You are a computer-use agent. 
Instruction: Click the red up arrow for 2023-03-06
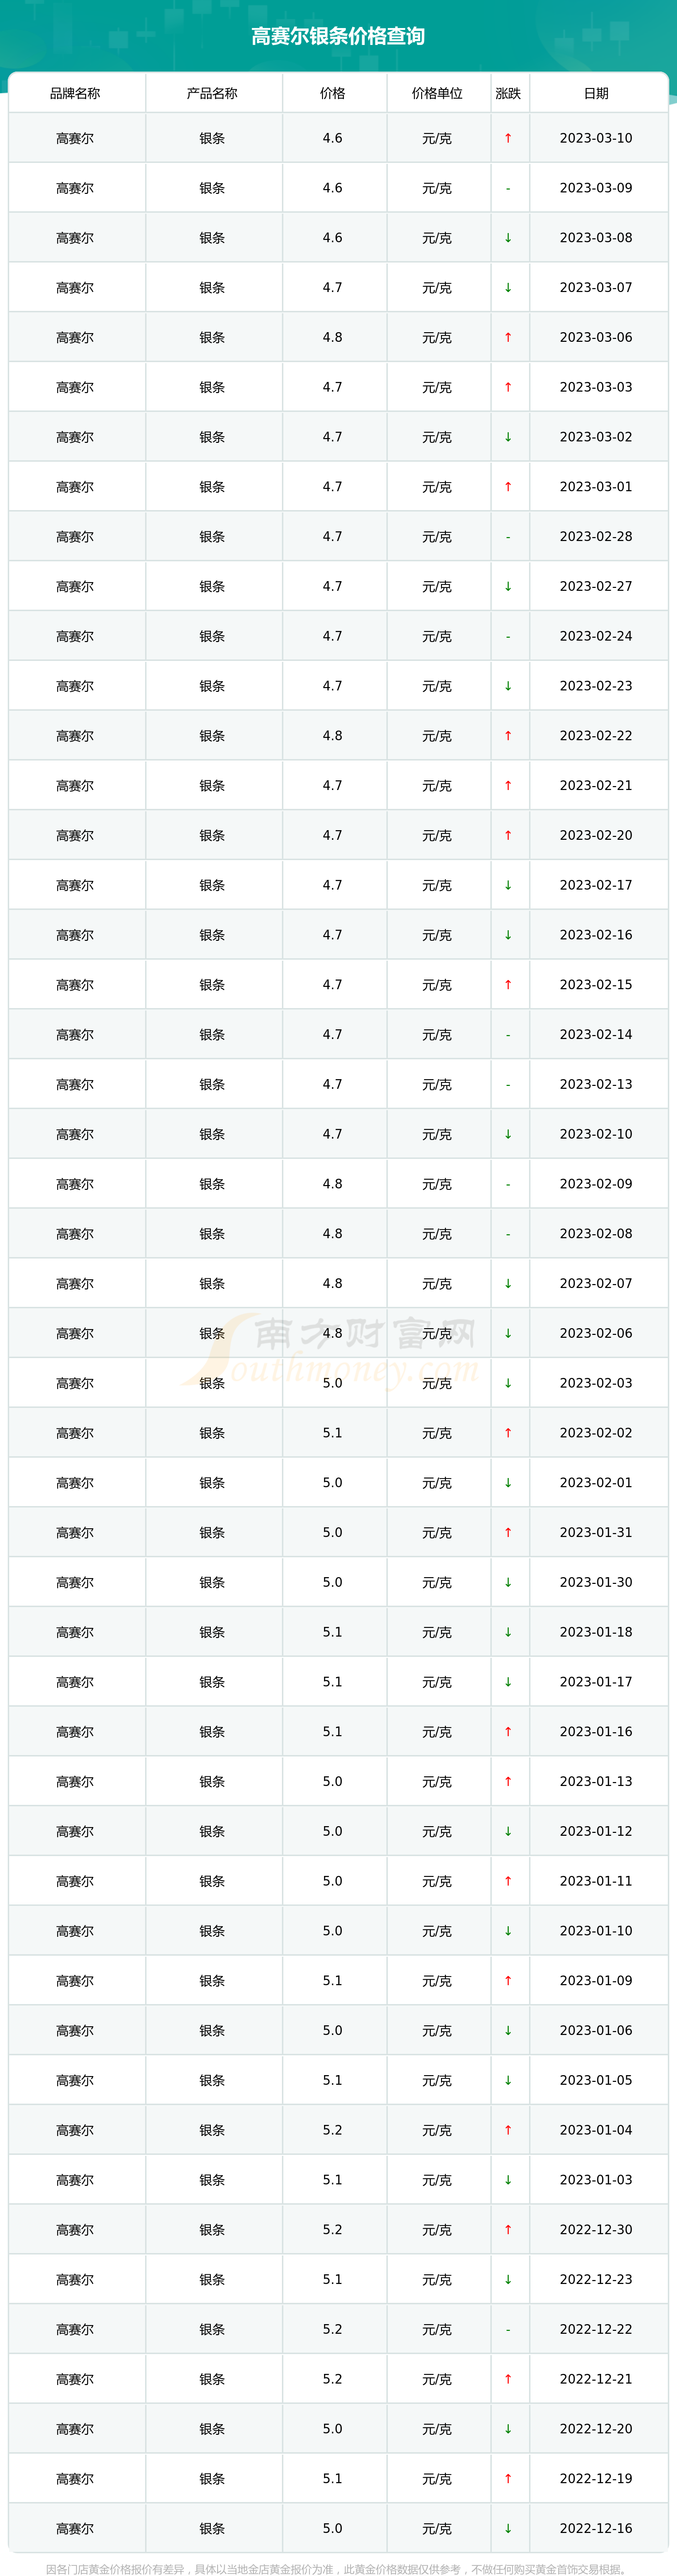click(508, 337)
